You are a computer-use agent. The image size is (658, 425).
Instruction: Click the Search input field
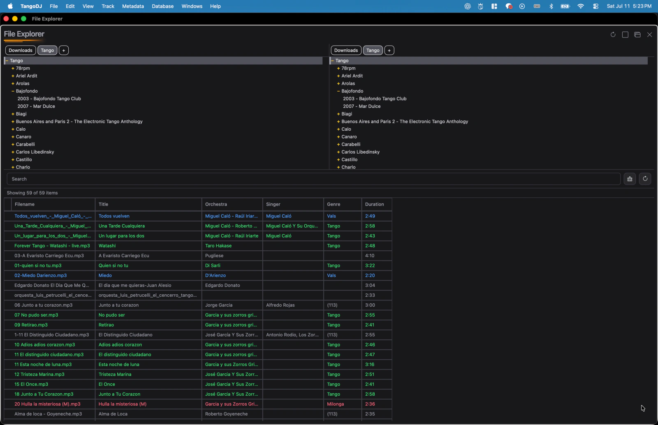click(313, 179)
